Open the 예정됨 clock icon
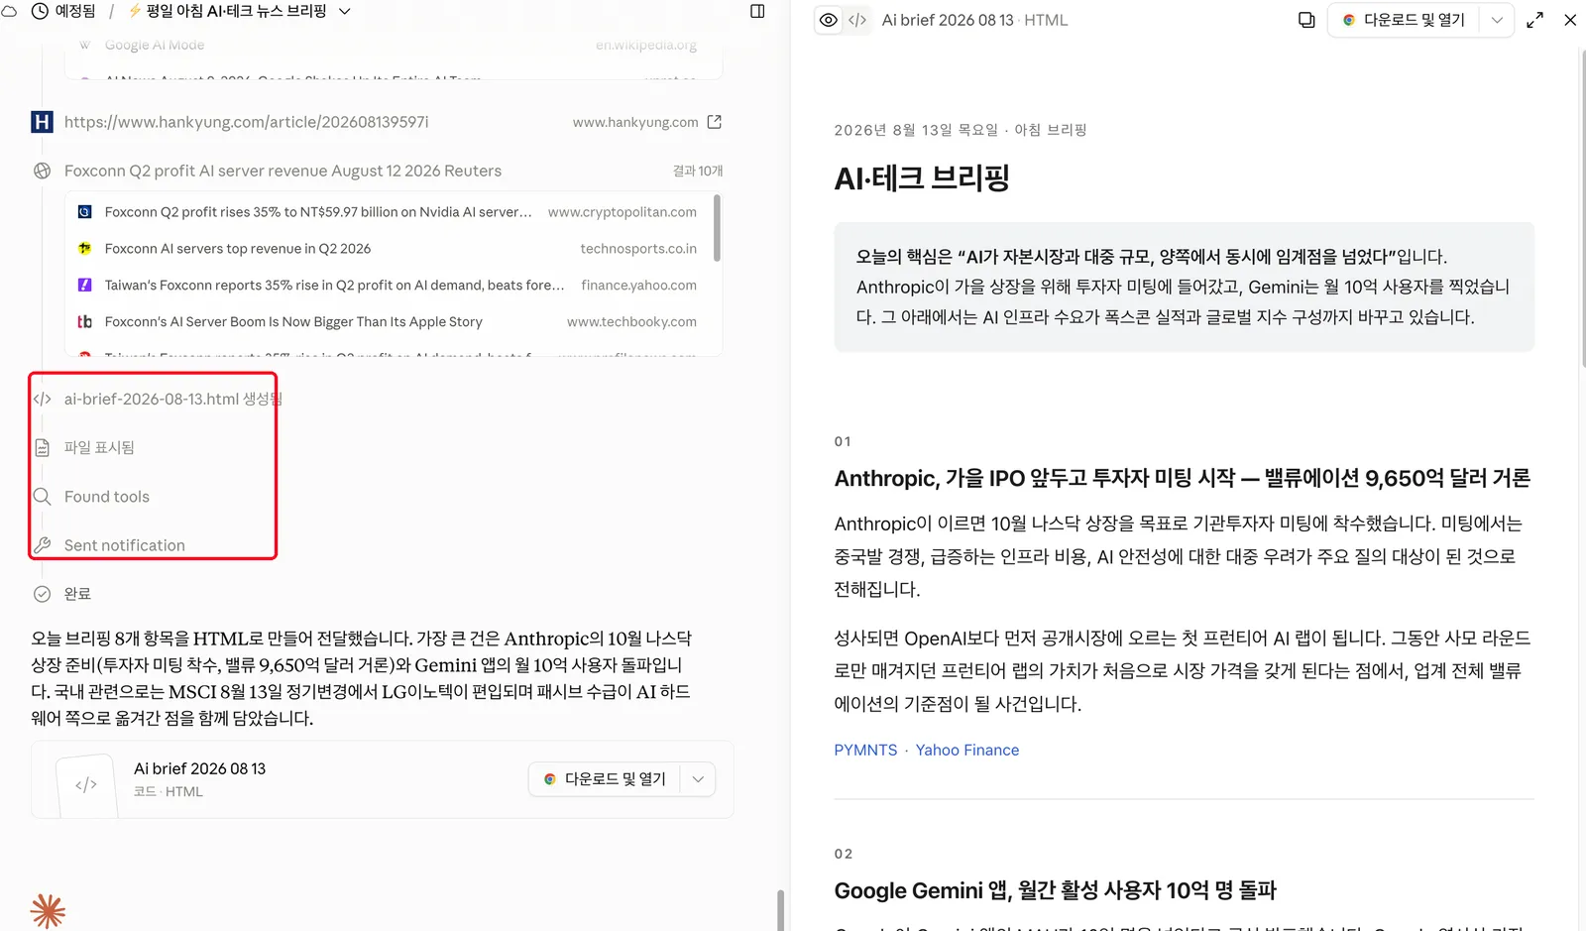1586x931 pixels. [41, 12]
